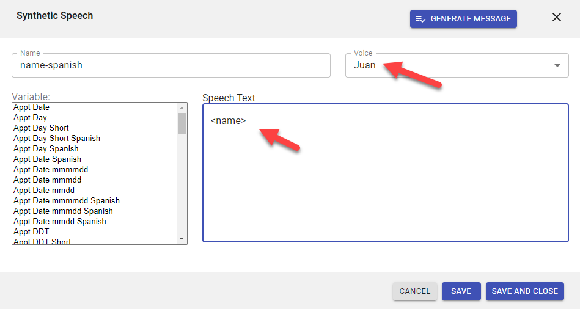Select Appt Date mmmmdd variable
The image size is (580, 309).
pos(51,170)
